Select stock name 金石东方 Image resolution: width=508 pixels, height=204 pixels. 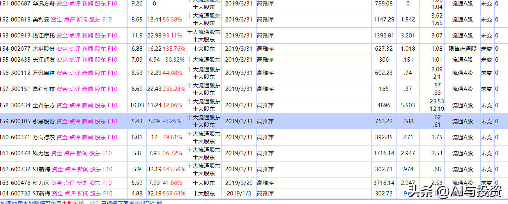pyautogui.click(x=44, y=105)
